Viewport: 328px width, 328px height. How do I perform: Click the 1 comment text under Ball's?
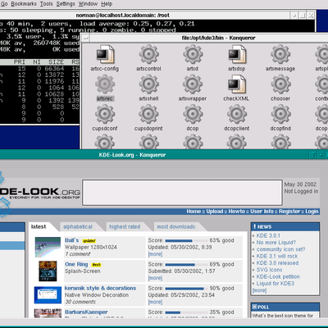[78, 254]
